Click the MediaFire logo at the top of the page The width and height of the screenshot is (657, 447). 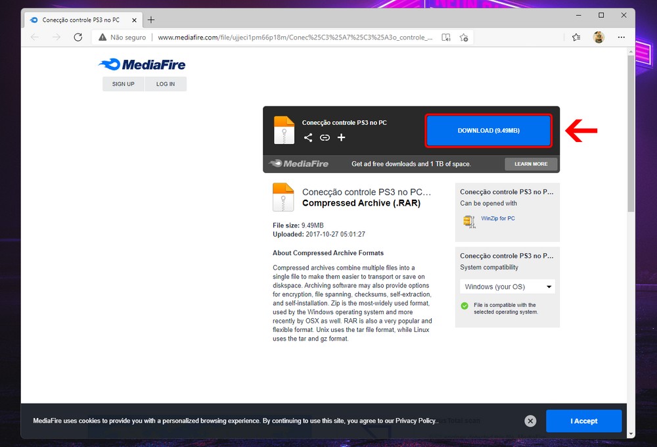click(142, 64)
